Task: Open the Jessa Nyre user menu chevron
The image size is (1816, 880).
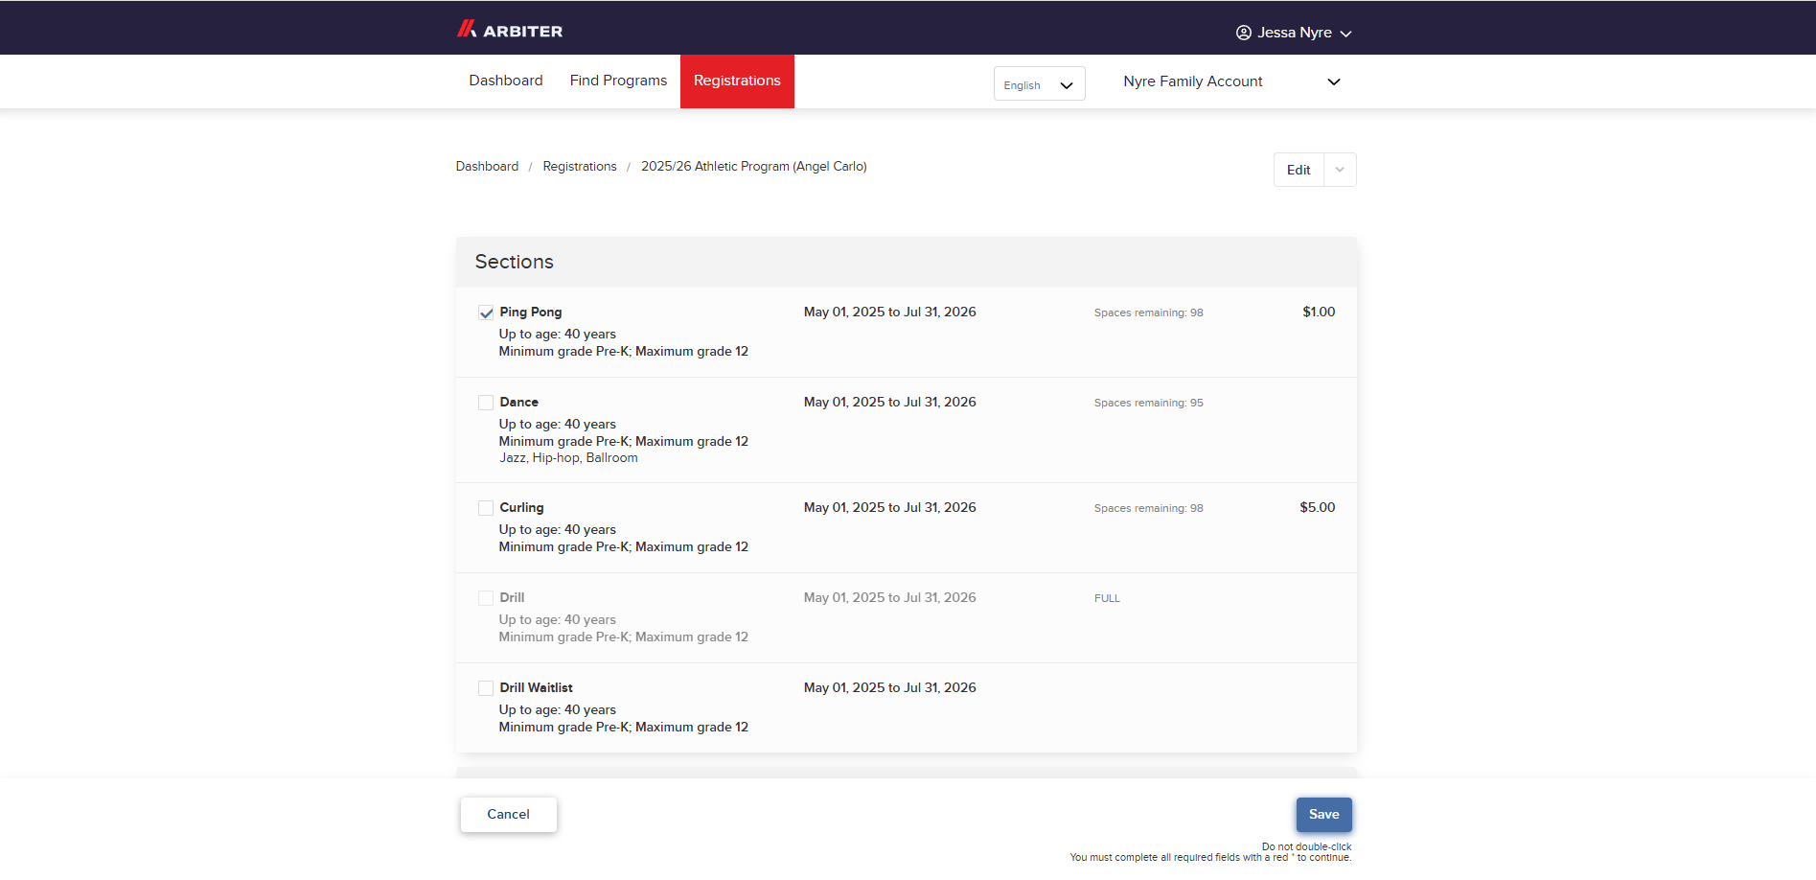Action: coord(1345,34)
